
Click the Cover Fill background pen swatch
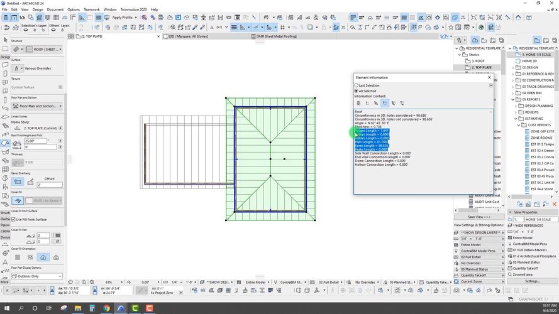click(57, 241)
